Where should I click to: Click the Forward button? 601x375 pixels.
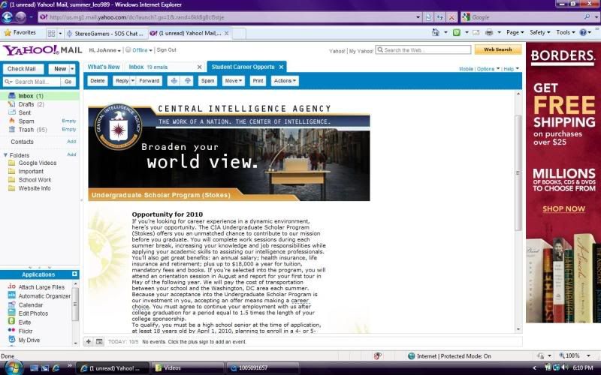point(149,81)
